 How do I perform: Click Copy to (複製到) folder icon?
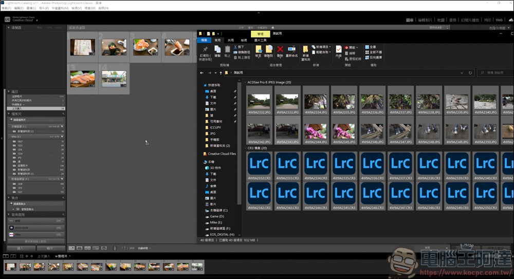[x=268, y=51]
